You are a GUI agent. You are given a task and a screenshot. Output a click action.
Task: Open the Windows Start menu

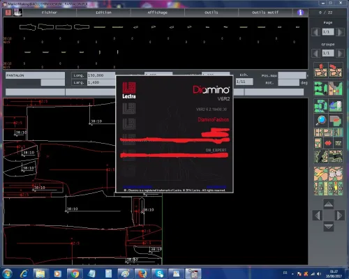[8, 273]
